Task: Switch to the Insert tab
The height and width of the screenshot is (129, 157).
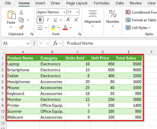Action: [40, 3]
